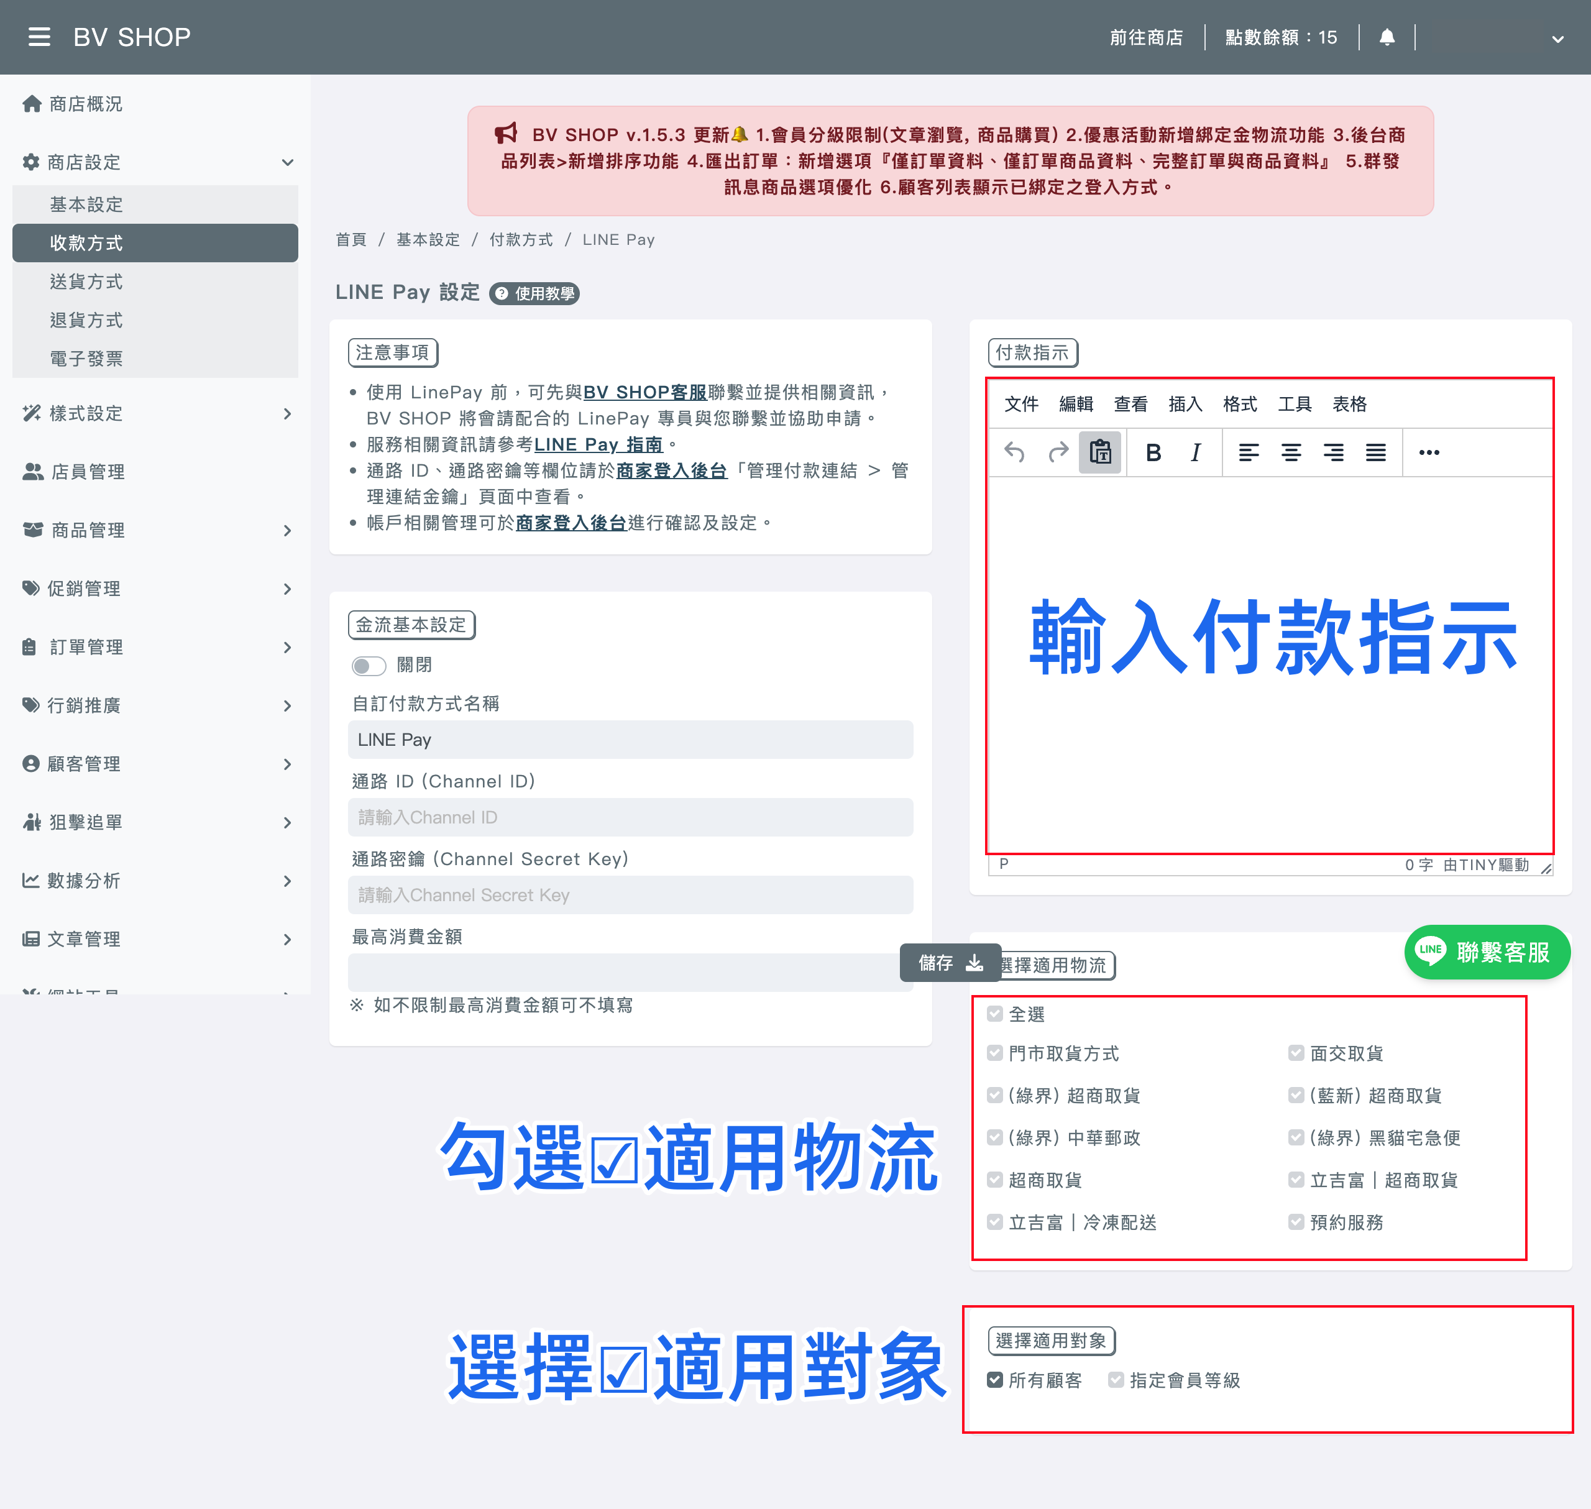Open the 前往商店 link

1146,37
